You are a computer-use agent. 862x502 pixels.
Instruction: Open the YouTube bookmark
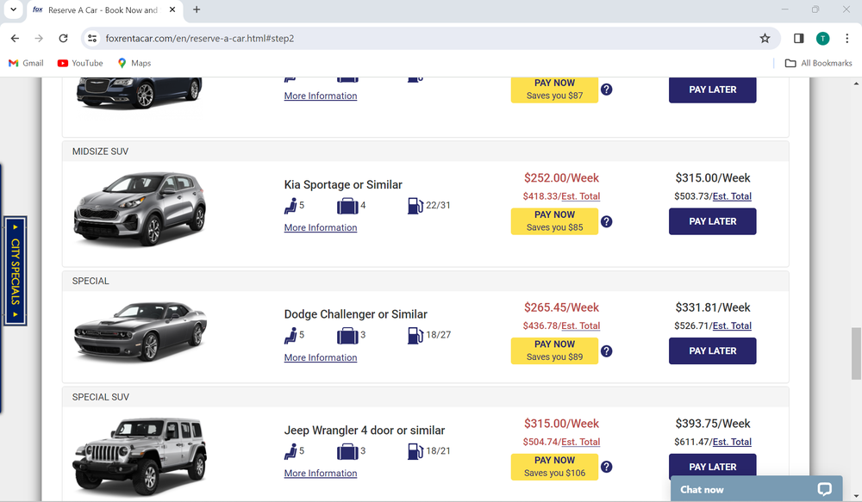(x=80, y=63)
